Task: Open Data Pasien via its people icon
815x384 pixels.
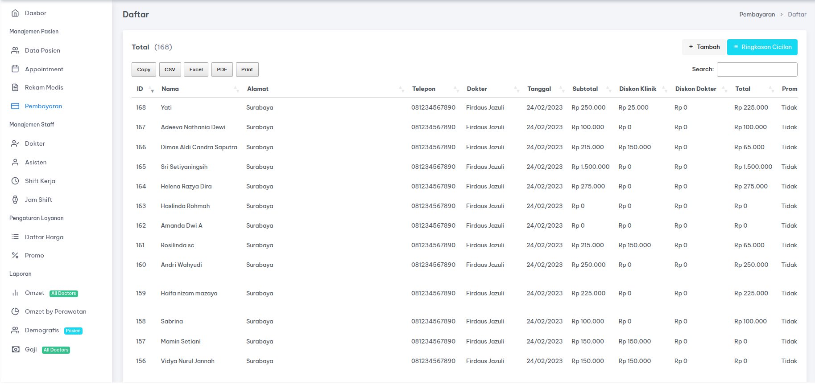Action: tap(15, 50)
